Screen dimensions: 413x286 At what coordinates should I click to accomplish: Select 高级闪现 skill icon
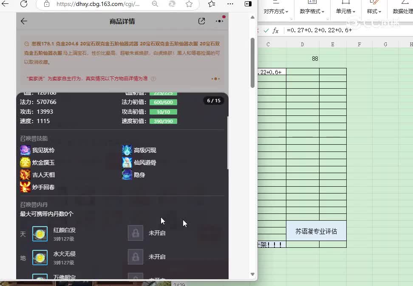coord(127,150)
